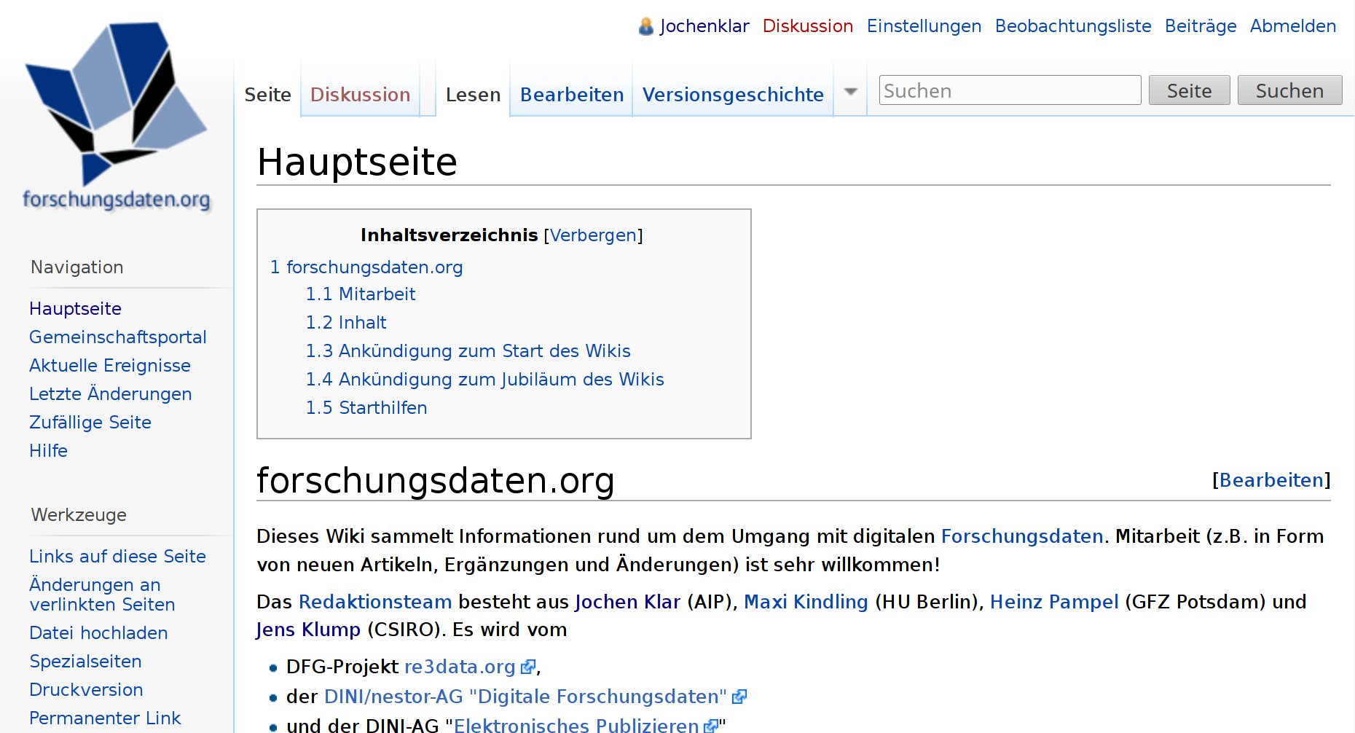Switch to the Seite tab
This screenshot has height=733, width=1355.
(267, 95)
